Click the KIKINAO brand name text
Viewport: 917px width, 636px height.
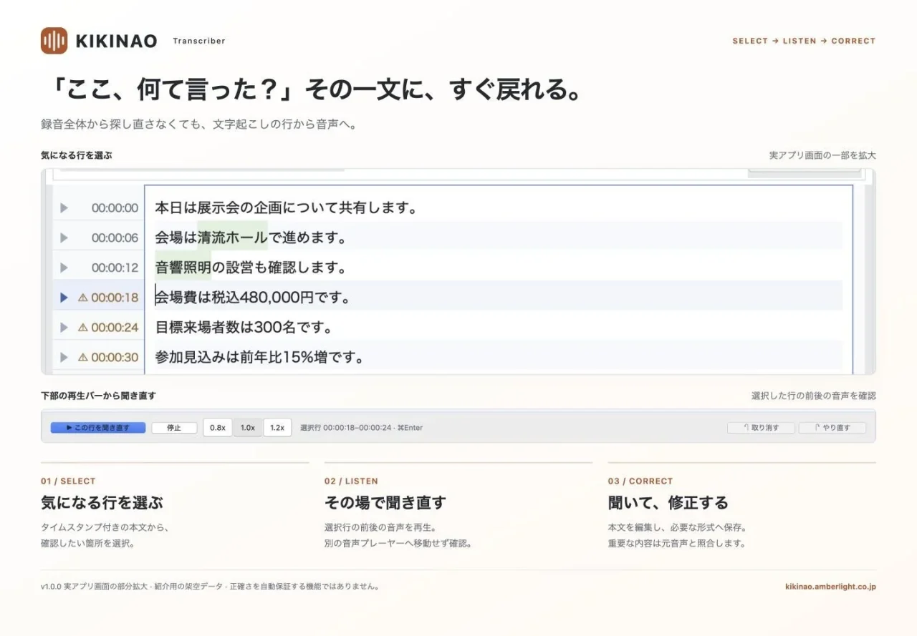[116, 41]
